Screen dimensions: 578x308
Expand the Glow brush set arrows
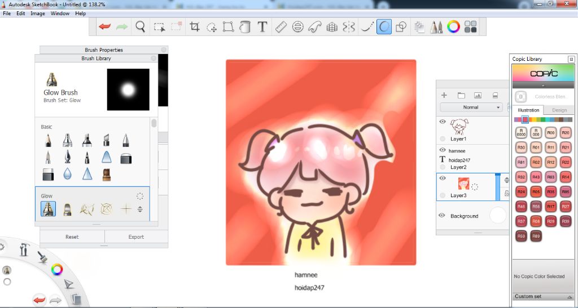coord(140,209)
